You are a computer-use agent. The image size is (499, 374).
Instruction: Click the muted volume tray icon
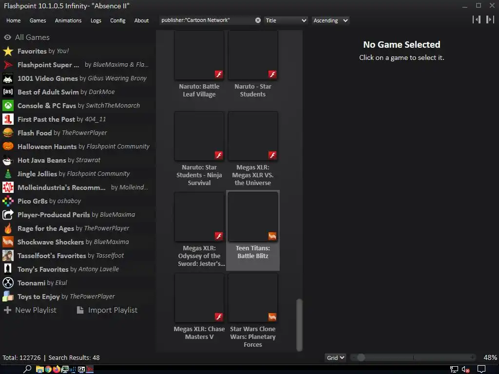tap(465, 370)
